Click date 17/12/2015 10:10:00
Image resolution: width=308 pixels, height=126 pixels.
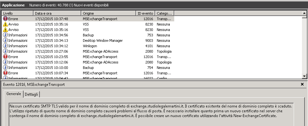tap(52, 68)
